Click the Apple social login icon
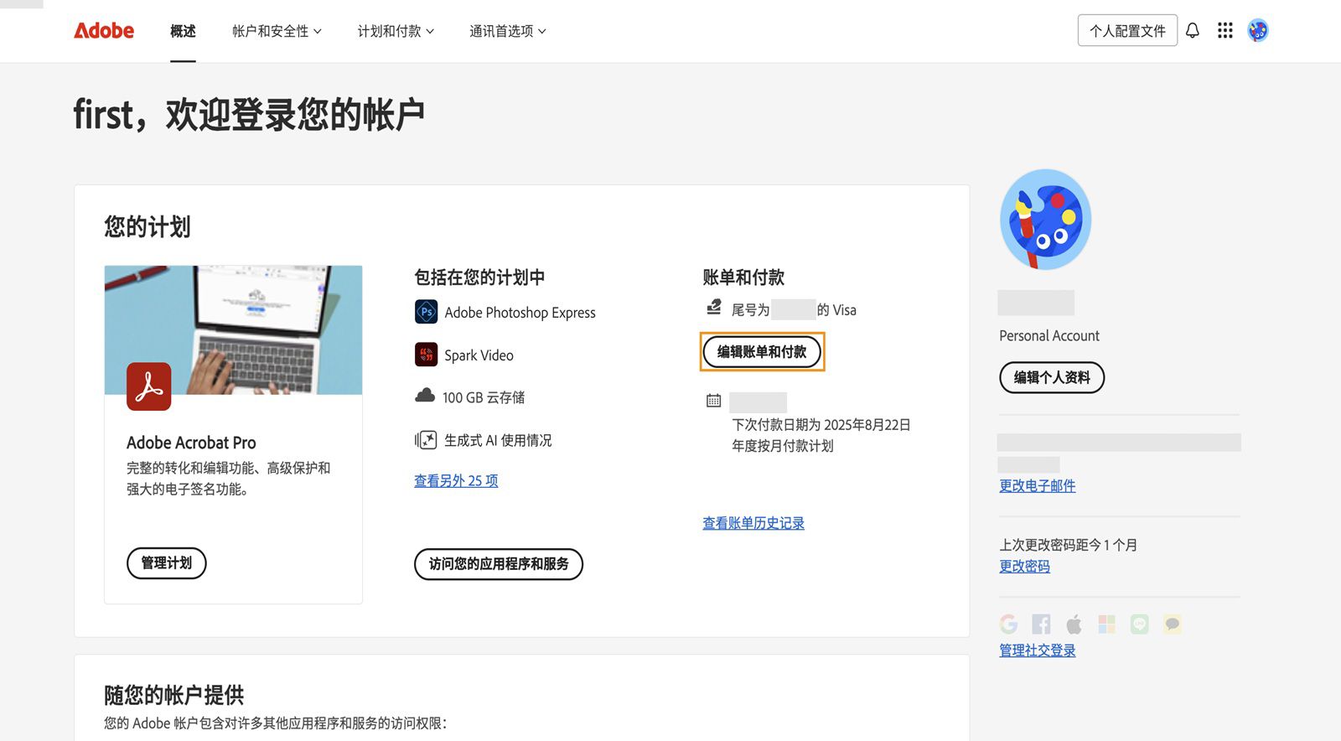This screenshot has height=741, width=1341. [x=1074, y=624]
